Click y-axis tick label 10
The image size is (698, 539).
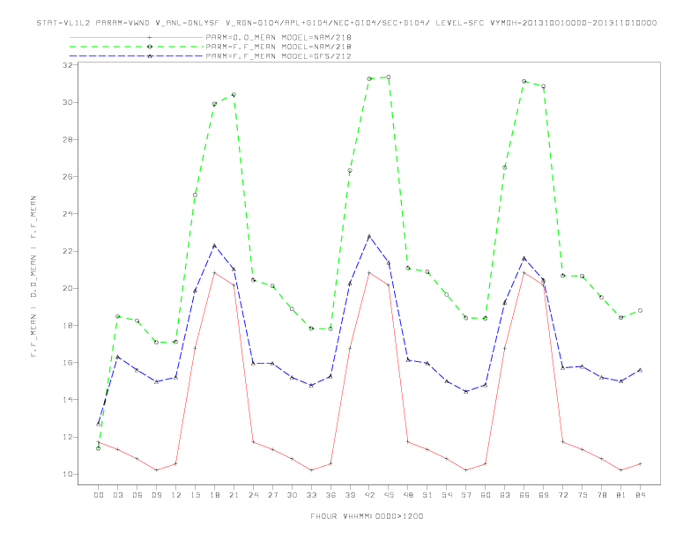point(68,474)
